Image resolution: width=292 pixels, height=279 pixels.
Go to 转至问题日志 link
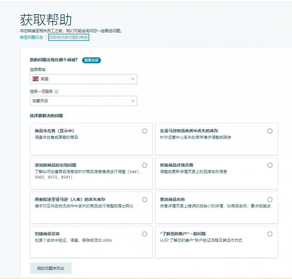[x=31, y=37]
